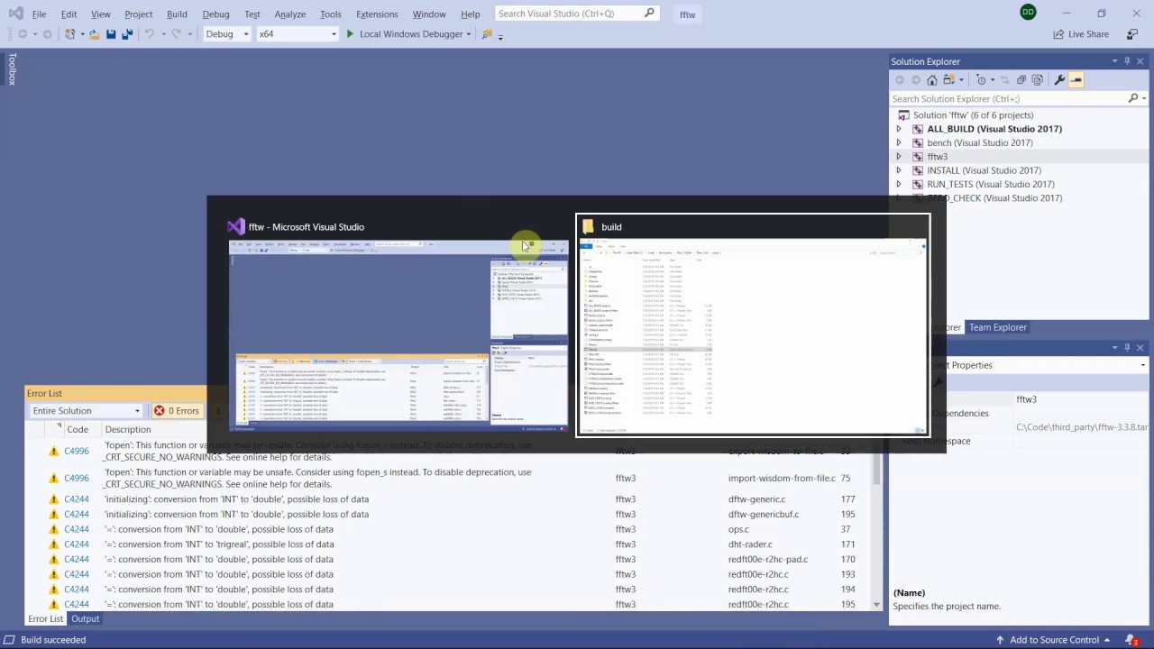Open the Local Windows Debugger dropdown arrow
The height and width of the screenshot is (649, 1154).
pyautogui.click(x=469, y=34)
